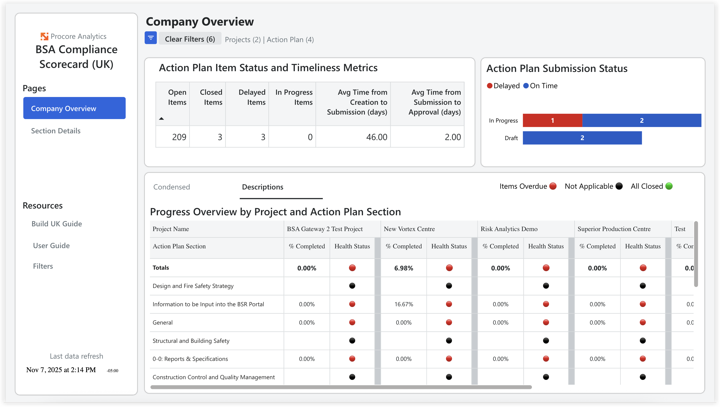The width and height of the screenshot is (720, 407).
Task: Open the Section Details page
Action: click(56, 131)
